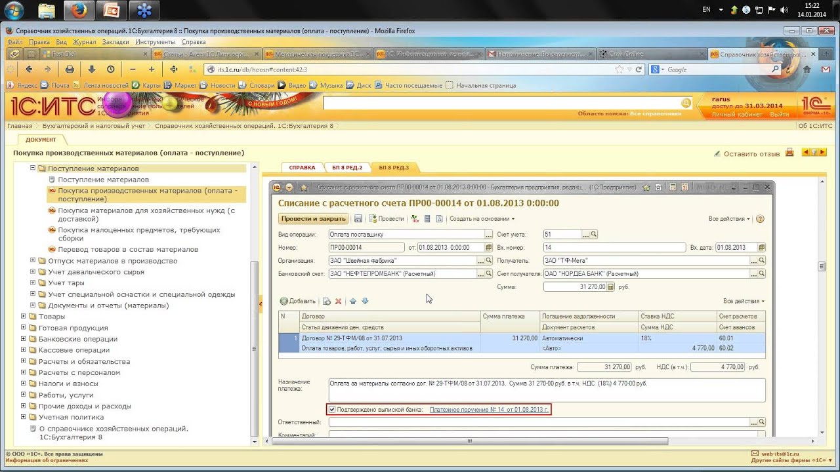Click the site search input field
Screen dimensions: 840x472
pos(501,103)
